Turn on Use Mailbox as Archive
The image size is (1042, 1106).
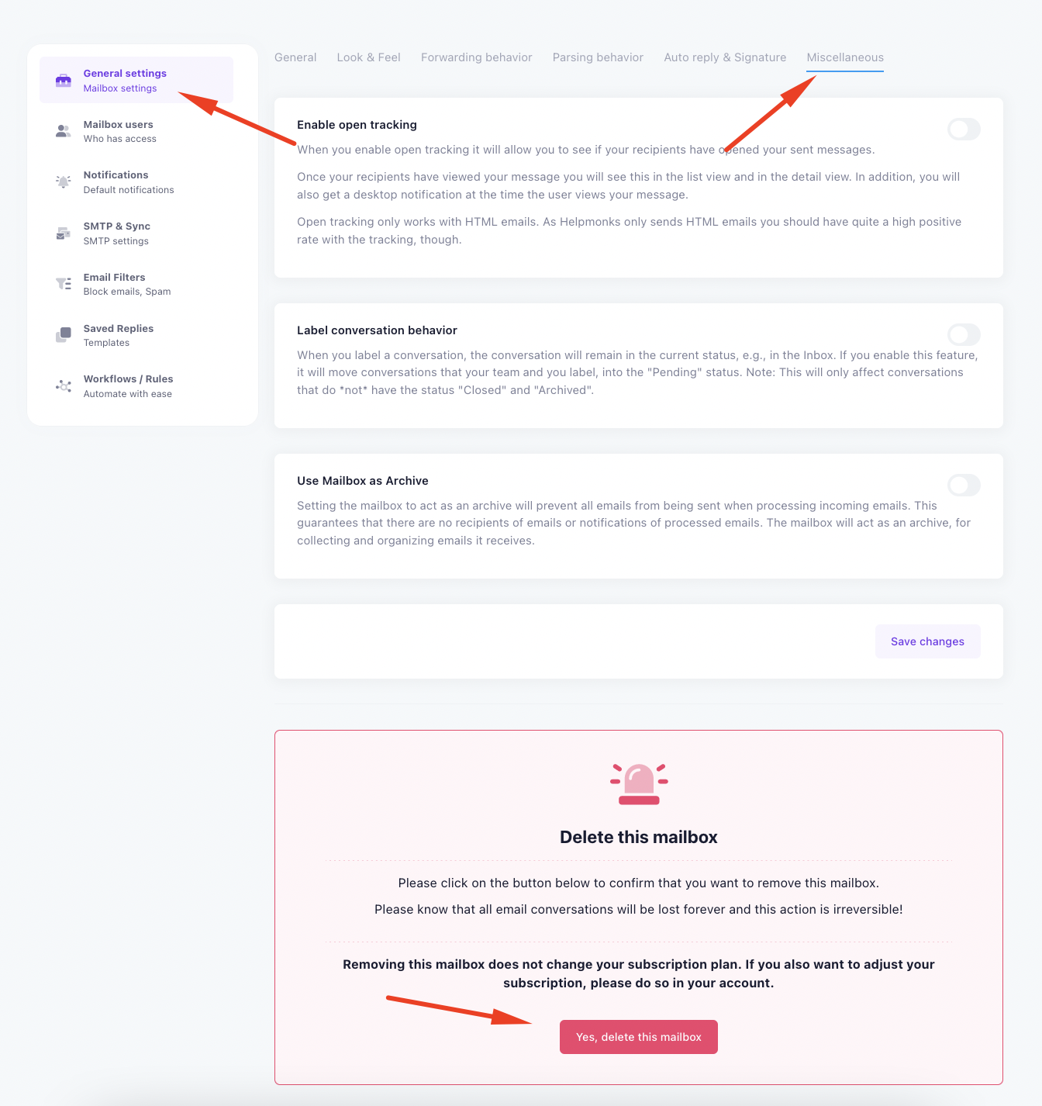point(964,486)
